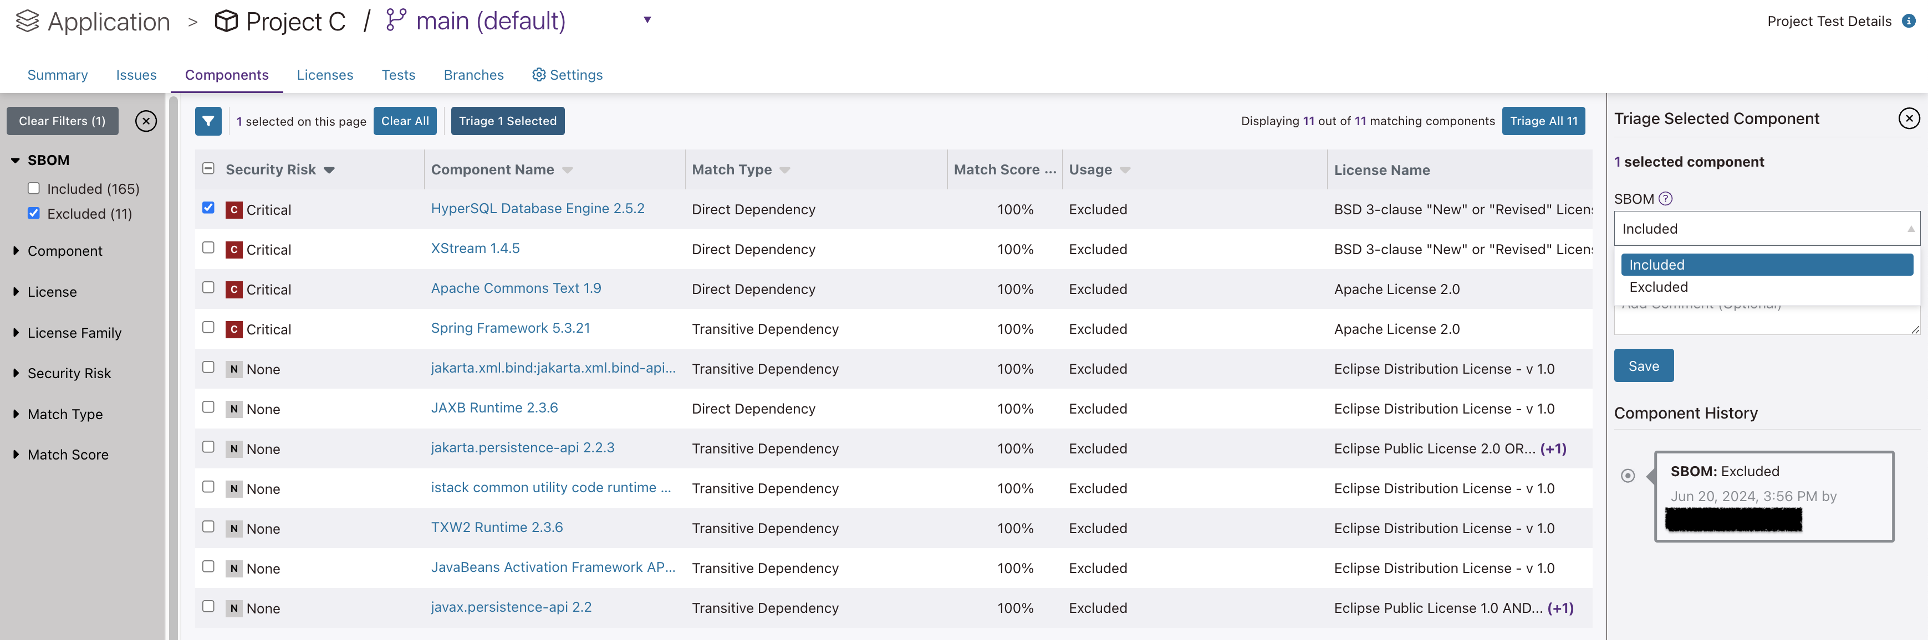The image size is (1928, 640).
Task: Click the Clear All button
Action: (x=405, y=121)
